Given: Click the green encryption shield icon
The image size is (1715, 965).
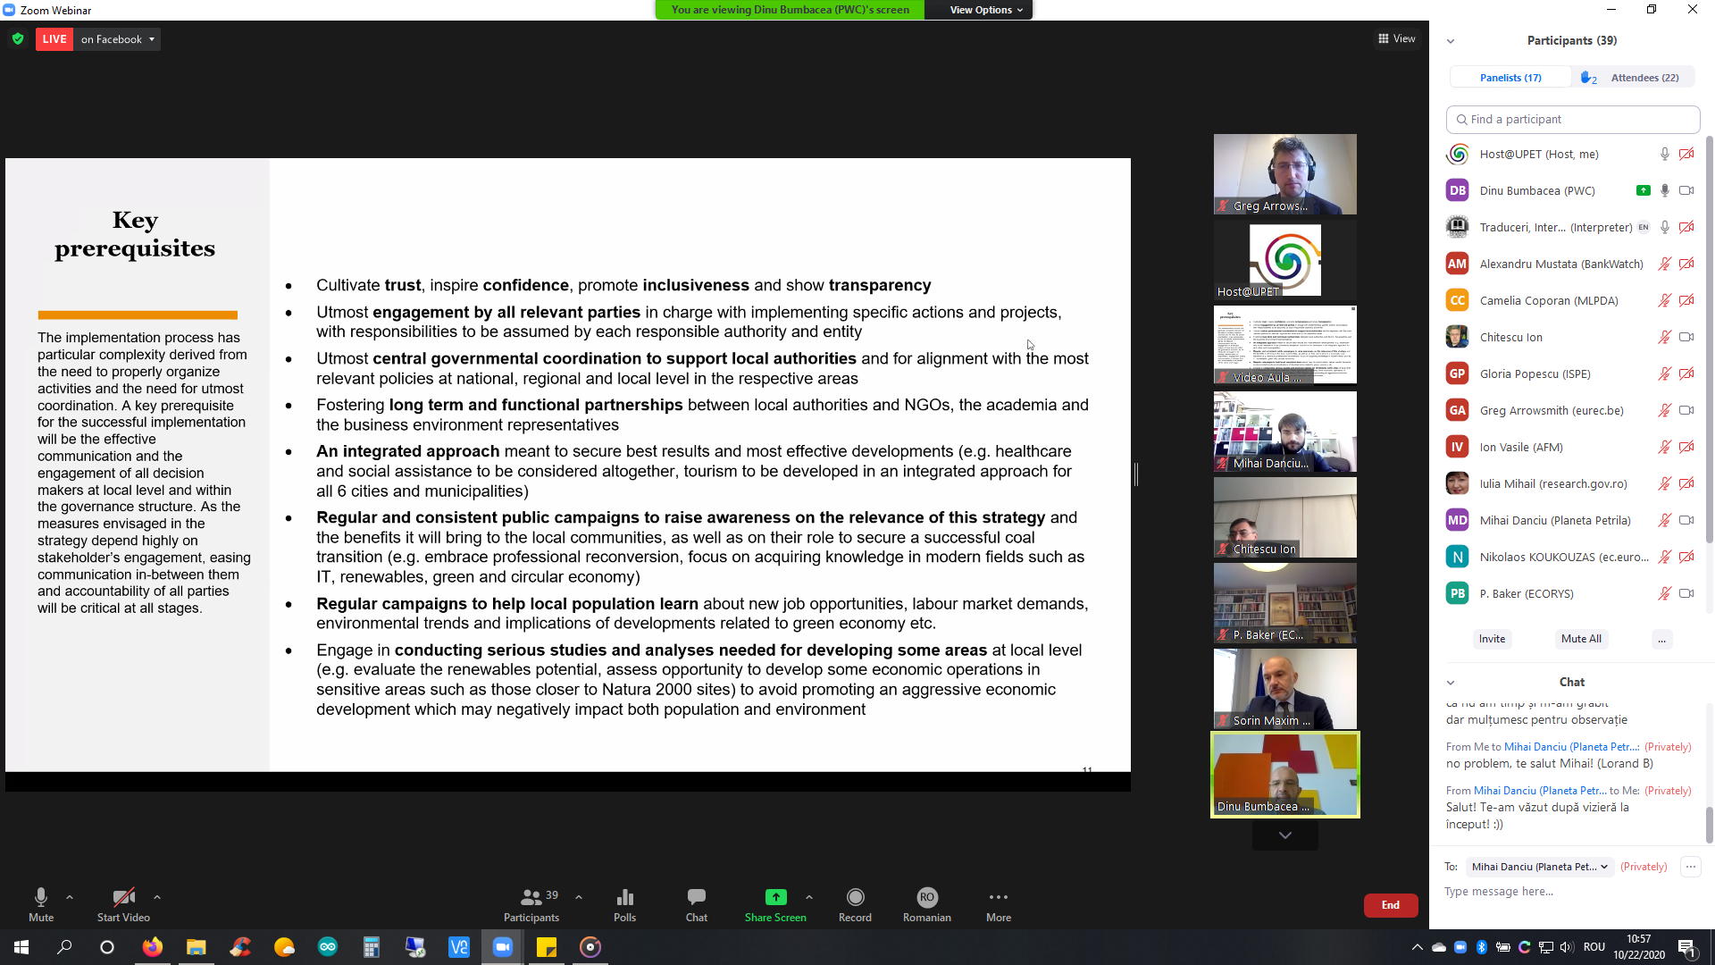Looking at the screenshot, I should [18, 39].
